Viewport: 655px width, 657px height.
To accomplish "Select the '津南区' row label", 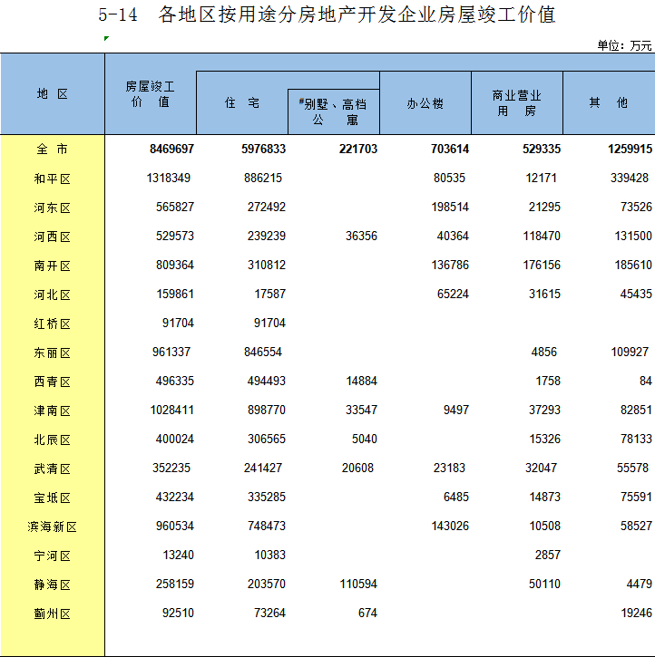I will [x=53, y=411].
